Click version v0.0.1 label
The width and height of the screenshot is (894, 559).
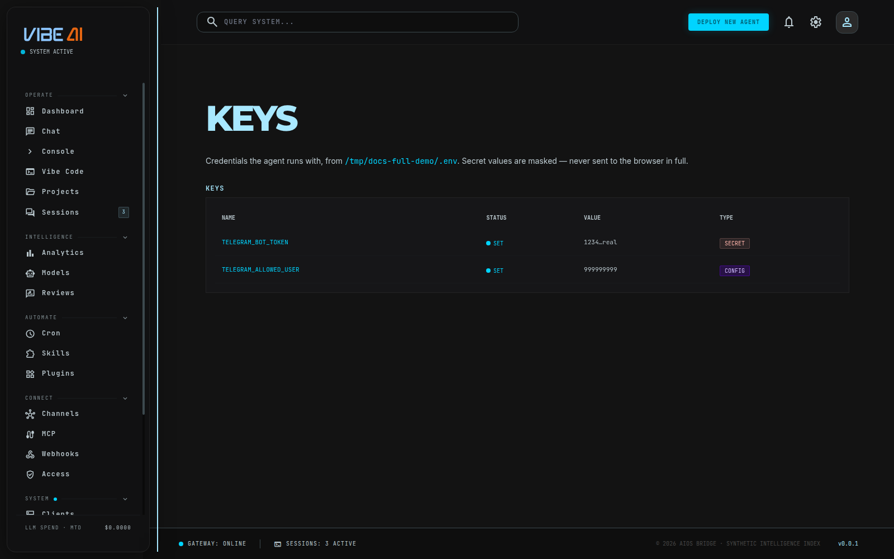[848, 544]
